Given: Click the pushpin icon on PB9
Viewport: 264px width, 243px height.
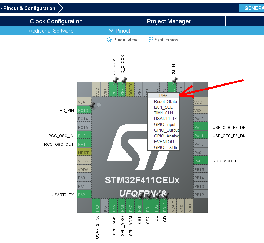Looking at the screenshot, I should pyautogui.click(x=116, y=81).
